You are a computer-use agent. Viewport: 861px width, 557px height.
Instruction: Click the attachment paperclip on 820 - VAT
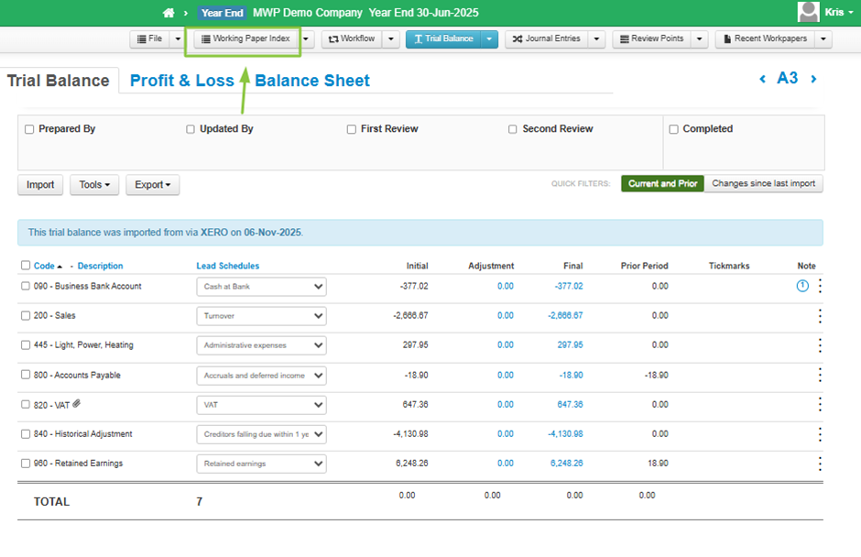tap(77, 404)
